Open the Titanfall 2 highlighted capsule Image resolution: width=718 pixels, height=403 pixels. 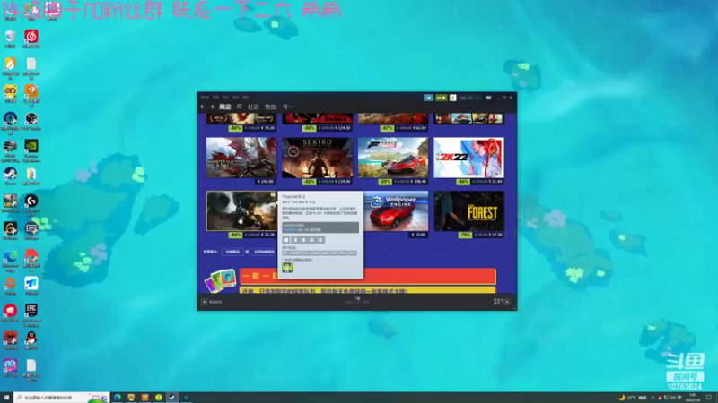pyautogui.click(x=241, y=210)
